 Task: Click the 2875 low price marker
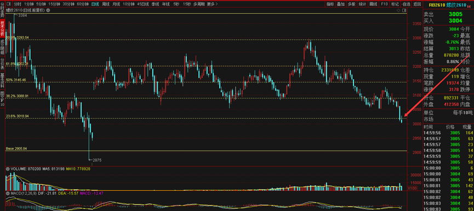point(97,160)
